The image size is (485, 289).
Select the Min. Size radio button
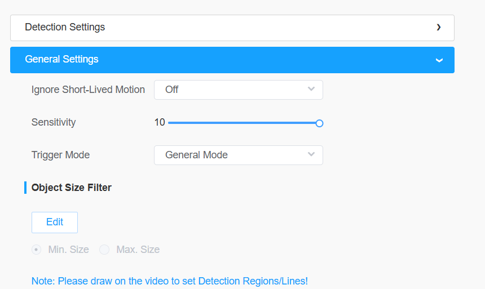pyautogui.click(x=37, y=250)
